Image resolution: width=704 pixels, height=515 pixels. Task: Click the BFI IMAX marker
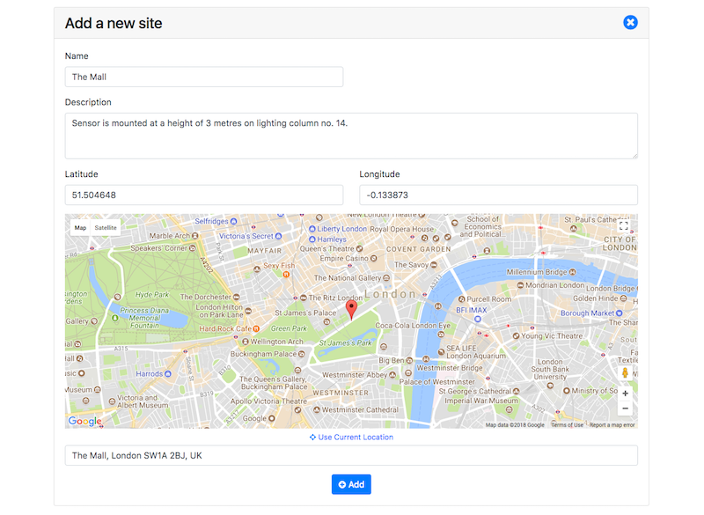tap(478, 319)
